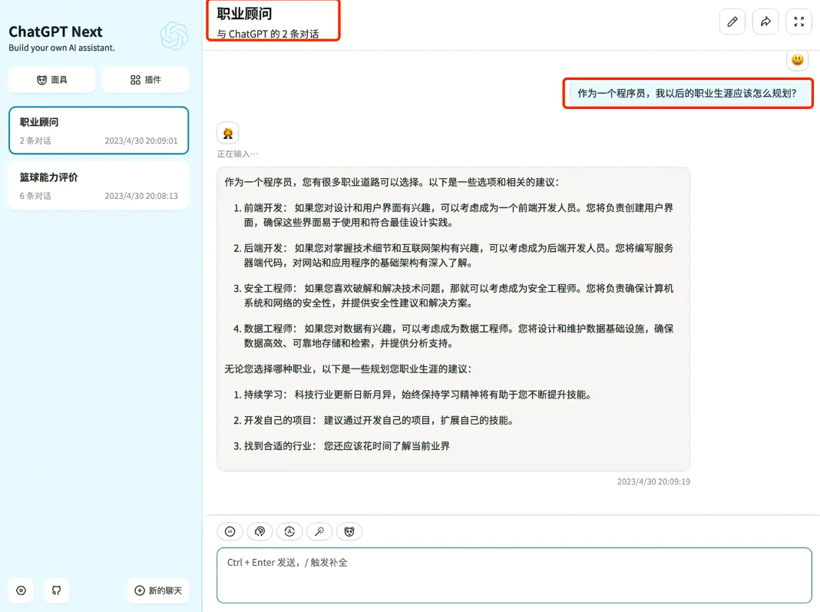The width and height of the screenshot is (820, 612).
Task: Open the GitHub icon at sidebar bottom
Action: (x=57, y=590)
